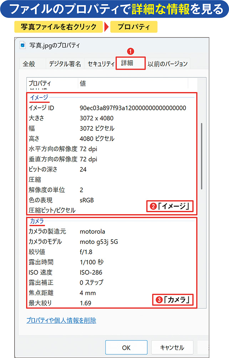Open the デジタル署名 tab
The height and width of the screenshot is (358, 229).
65,64
